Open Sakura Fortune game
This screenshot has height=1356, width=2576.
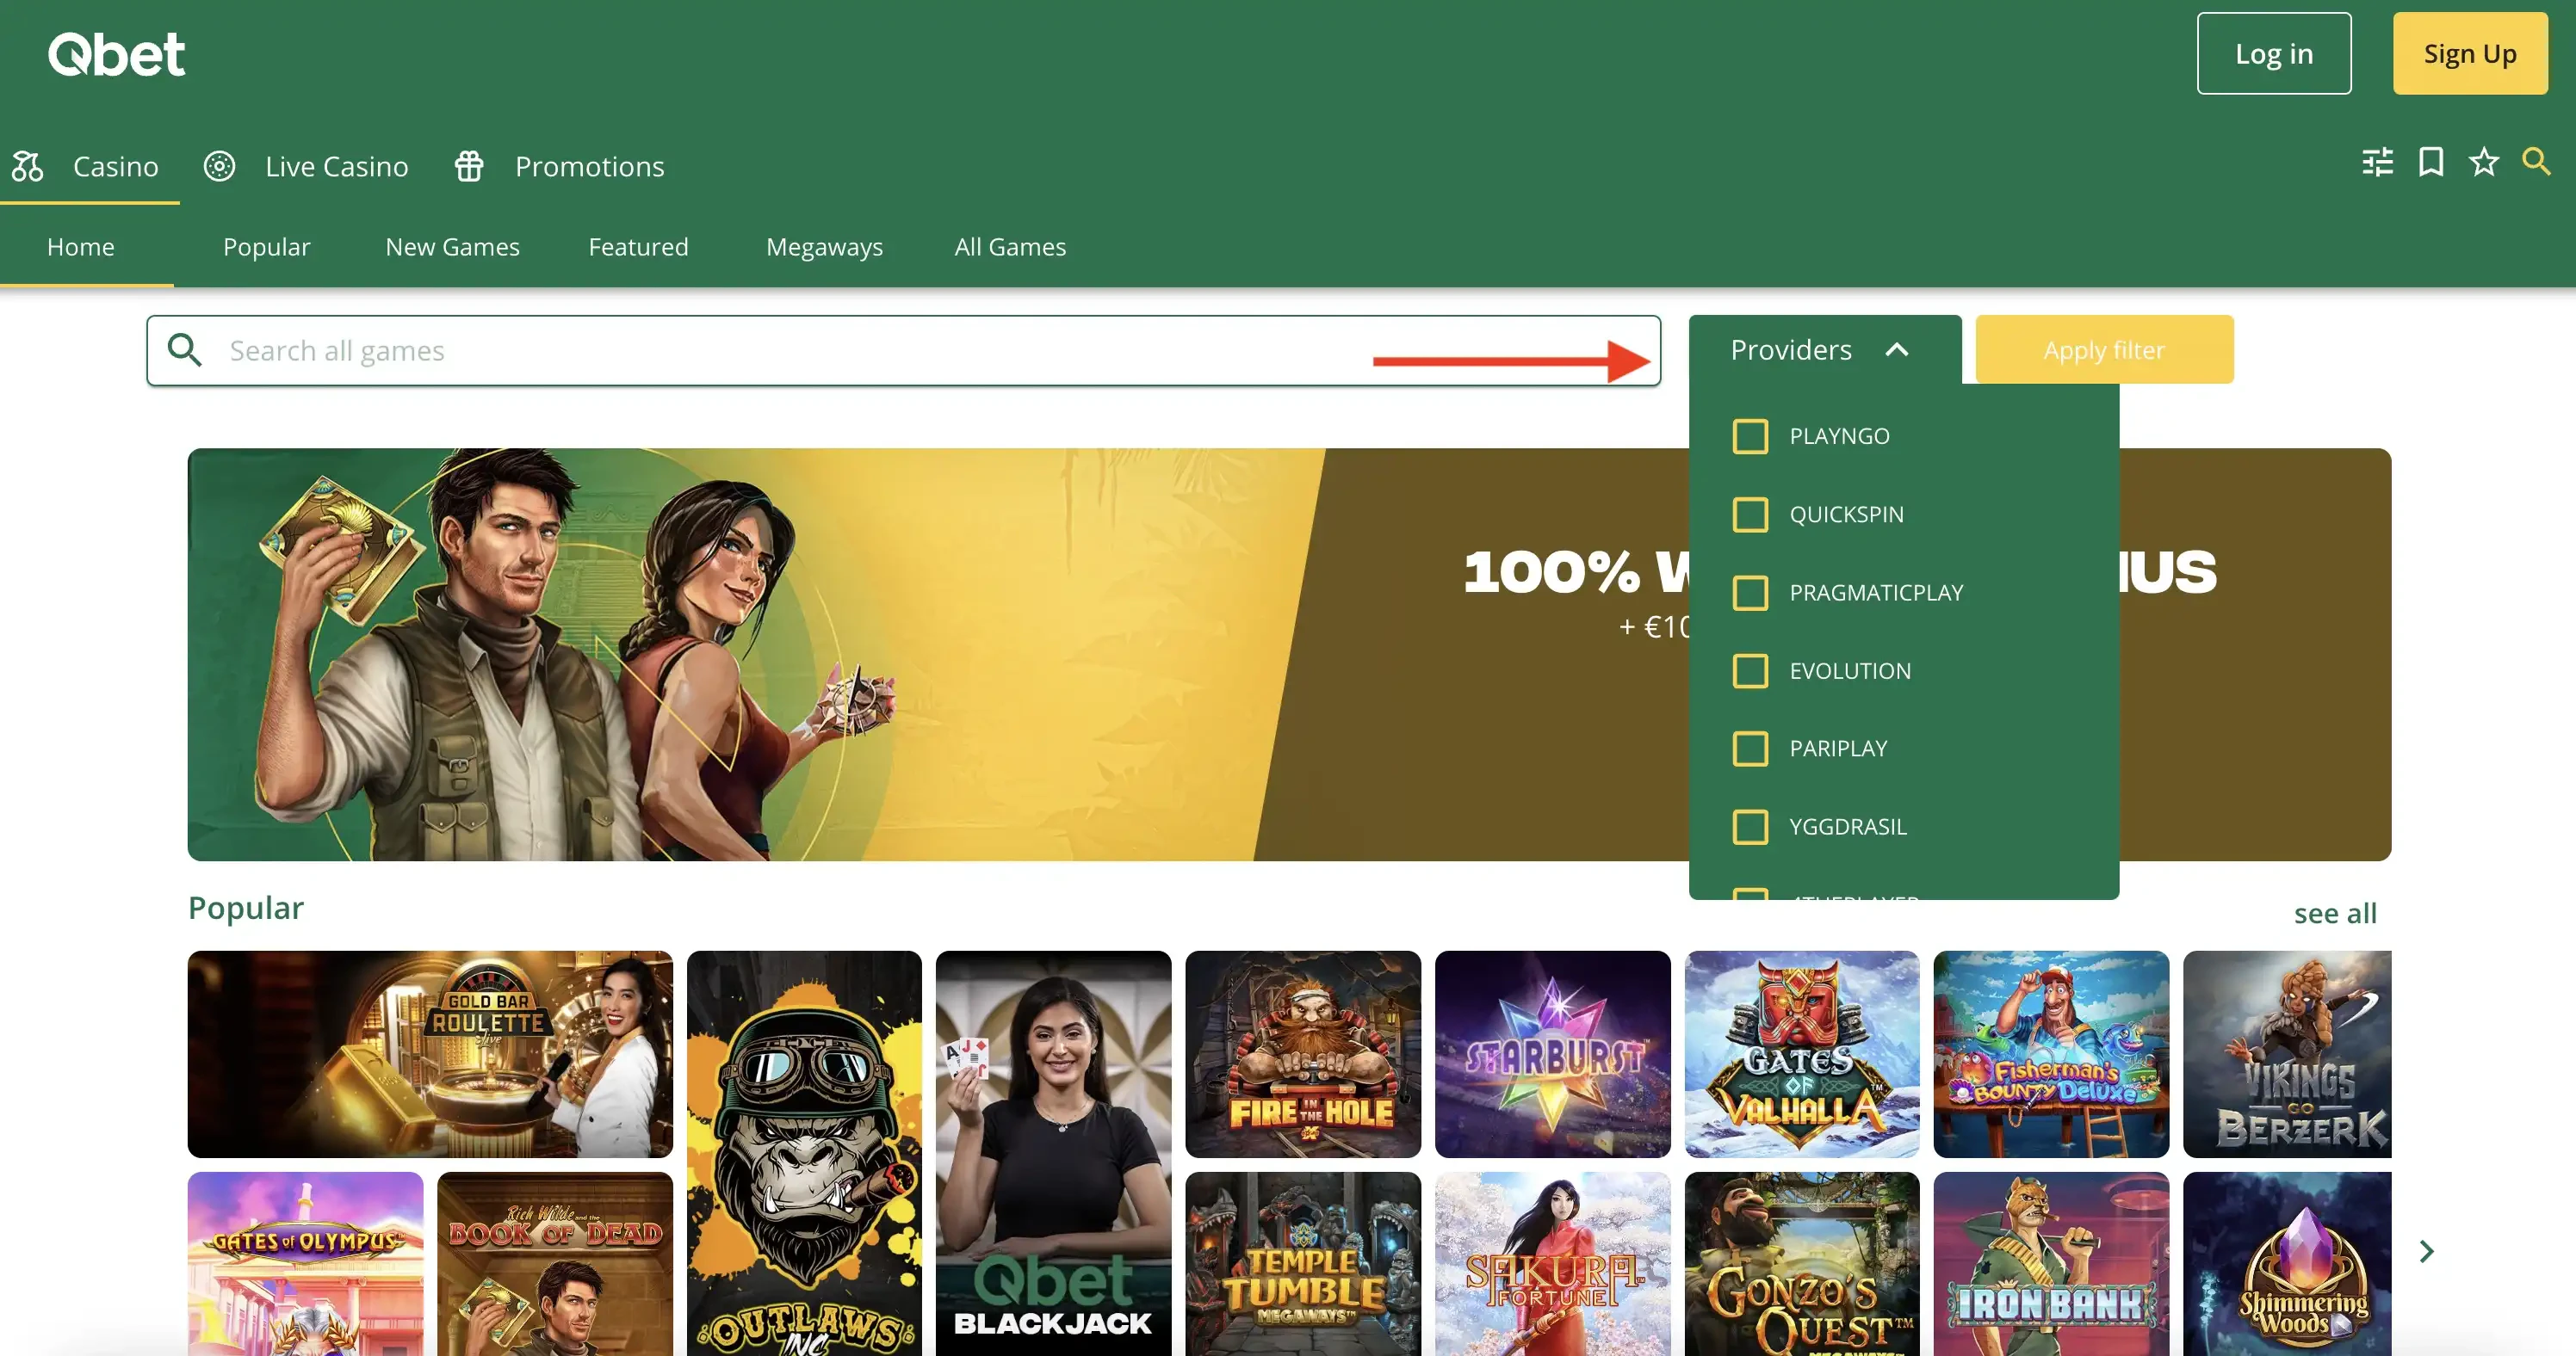1552,1264
